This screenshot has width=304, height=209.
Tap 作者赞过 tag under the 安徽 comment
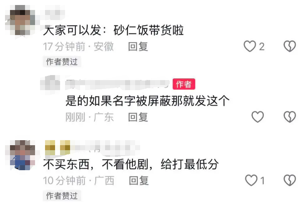tap(62, 62)
